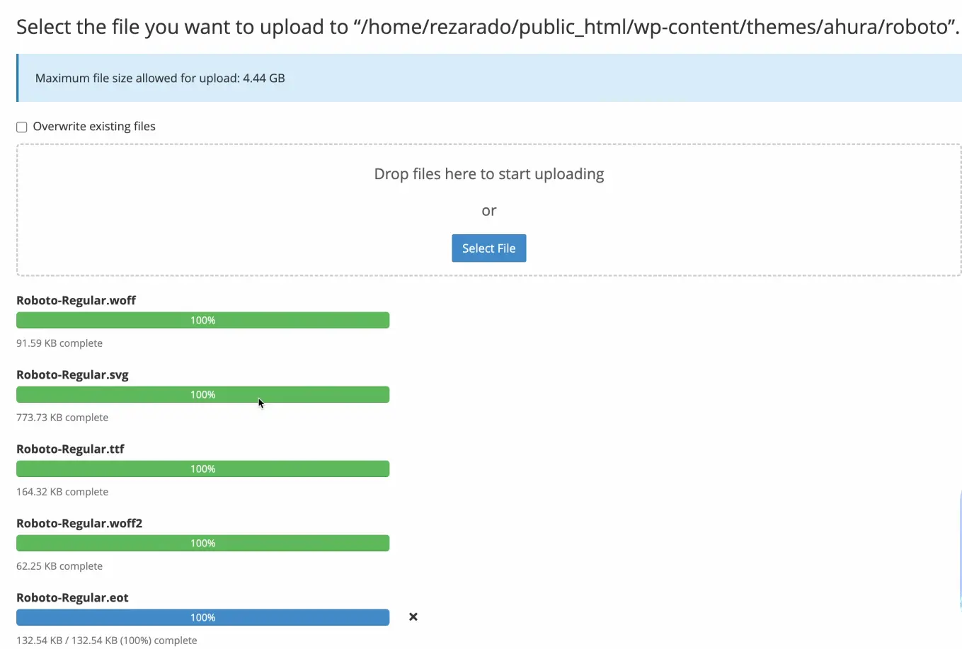Click the Roboto-Regular.woff file name
This screenshot has height=649, width=962.
pos(76,301)
